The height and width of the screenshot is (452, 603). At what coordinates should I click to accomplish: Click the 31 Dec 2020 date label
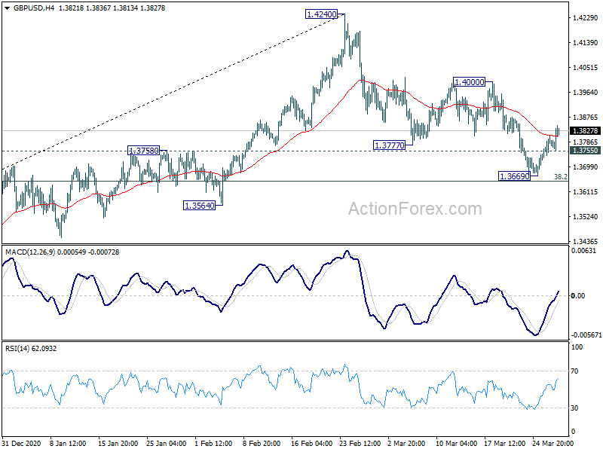pyautogui.click(x=21, y=444)
